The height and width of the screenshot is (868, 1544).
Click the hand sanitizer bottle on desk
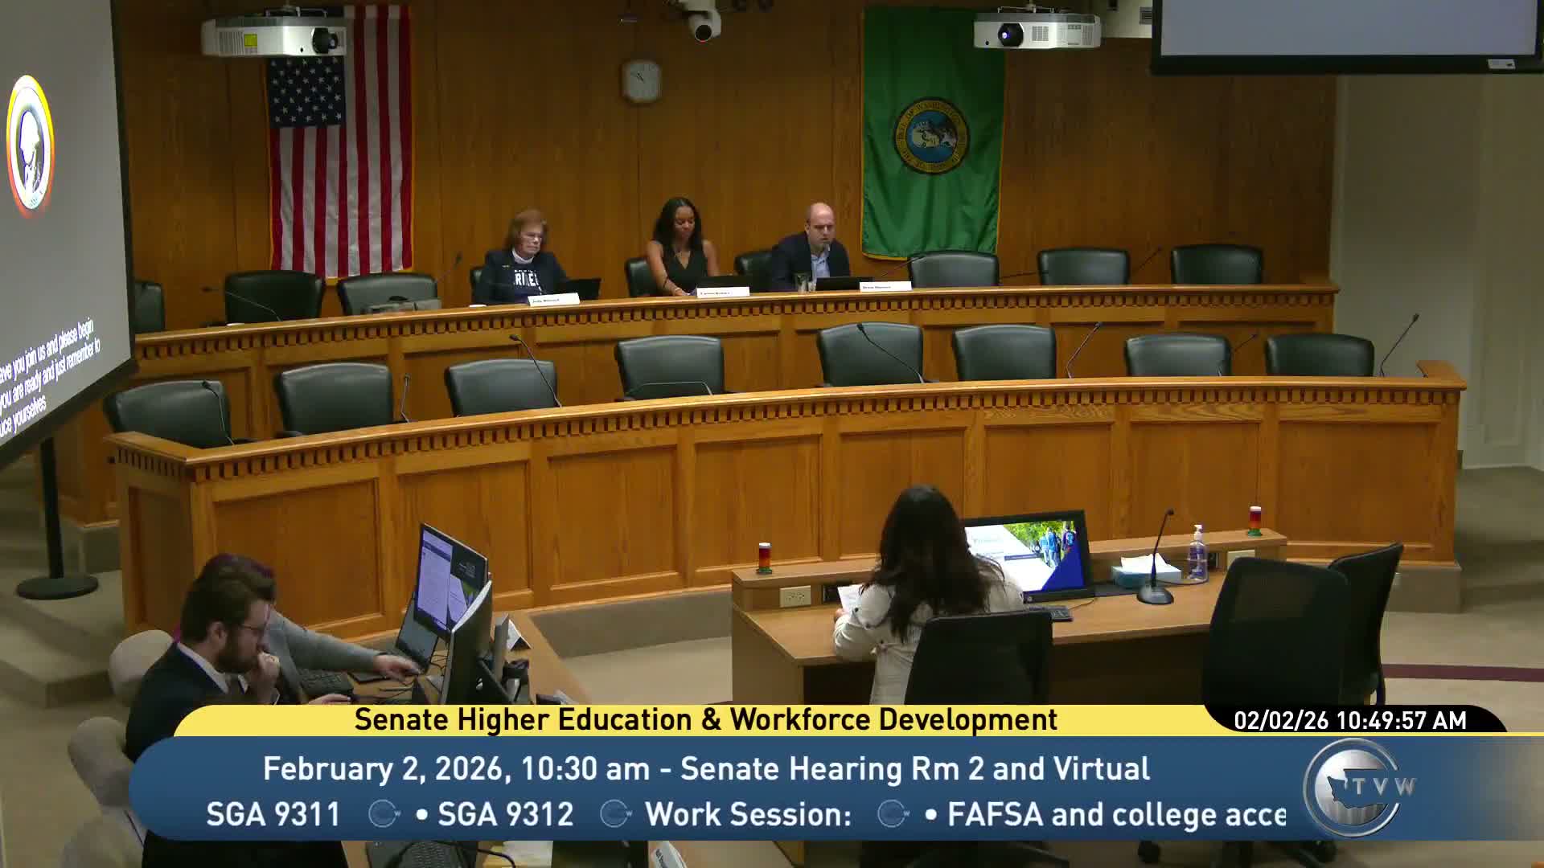[x=1197, y=555]
